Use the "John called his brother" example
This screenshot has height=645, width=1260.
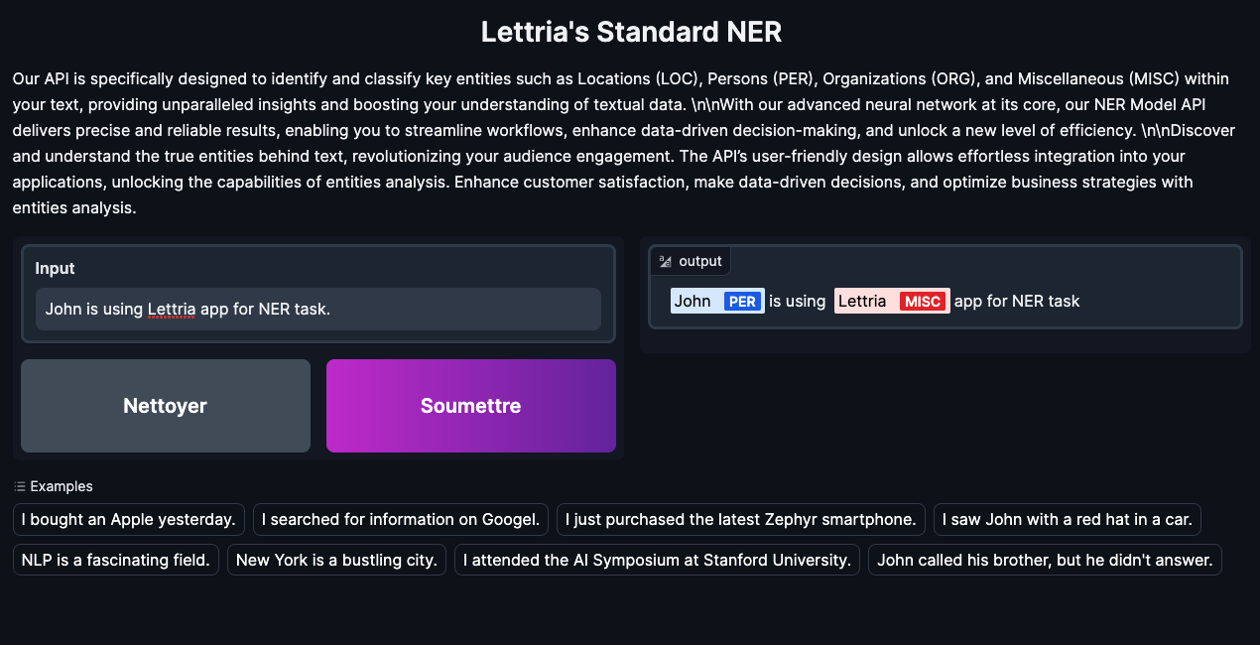[x=1045, y=560]
